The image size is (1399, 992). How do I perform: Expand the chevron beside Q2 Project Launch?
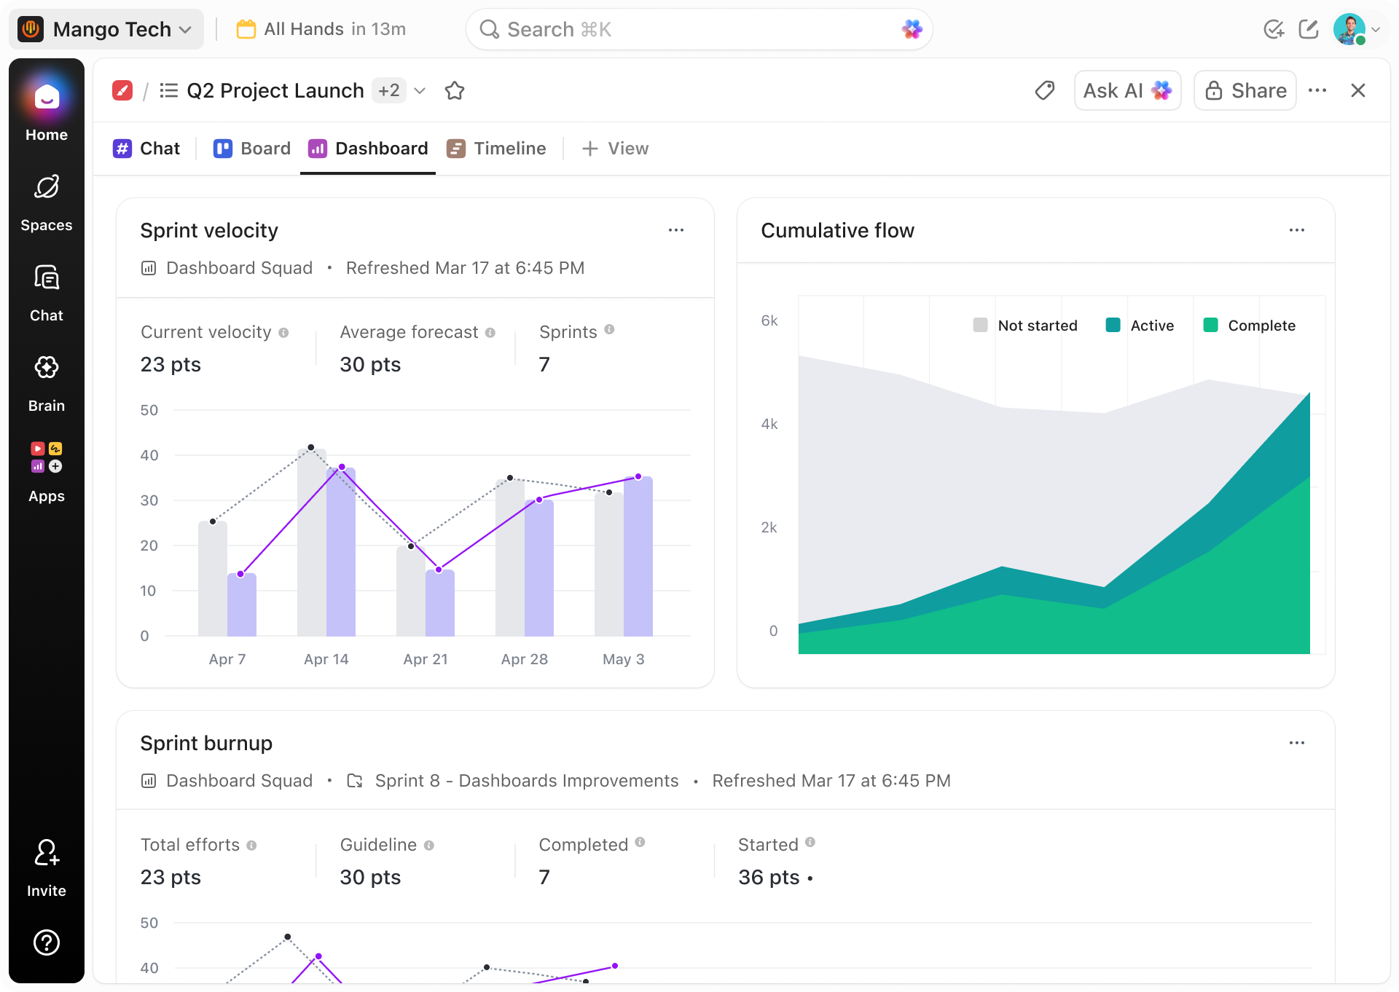[420, 90]
